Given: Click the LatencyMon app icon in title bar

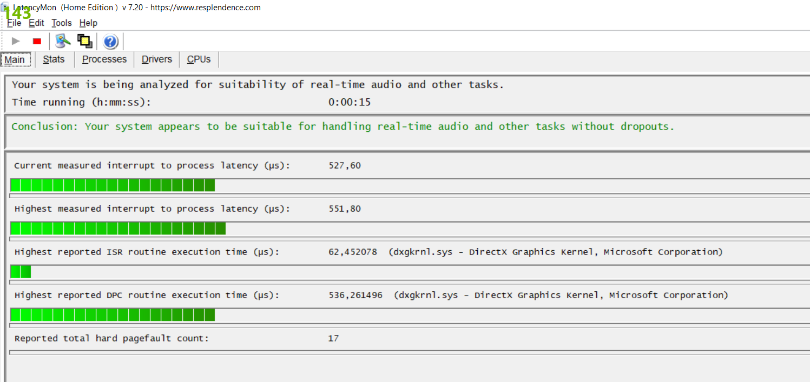Looking at the screenshot, I should (x=5, y=8).
